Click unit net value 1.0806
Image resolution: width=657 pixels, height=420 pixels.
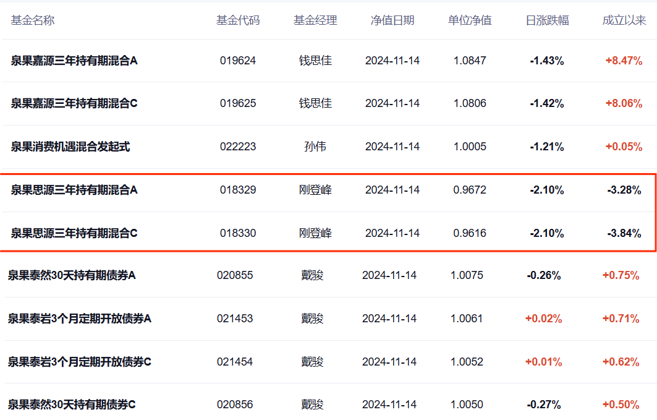[x=470, y=103]
